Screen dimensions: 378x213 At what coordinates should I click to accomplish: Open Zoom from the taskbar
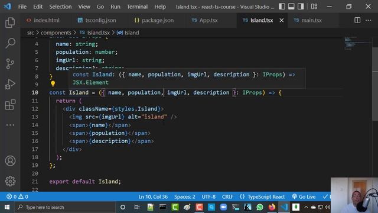click(223, 207)
